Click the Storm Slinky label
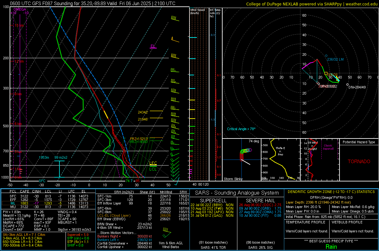The image size is (379, 251). (233, 179)
